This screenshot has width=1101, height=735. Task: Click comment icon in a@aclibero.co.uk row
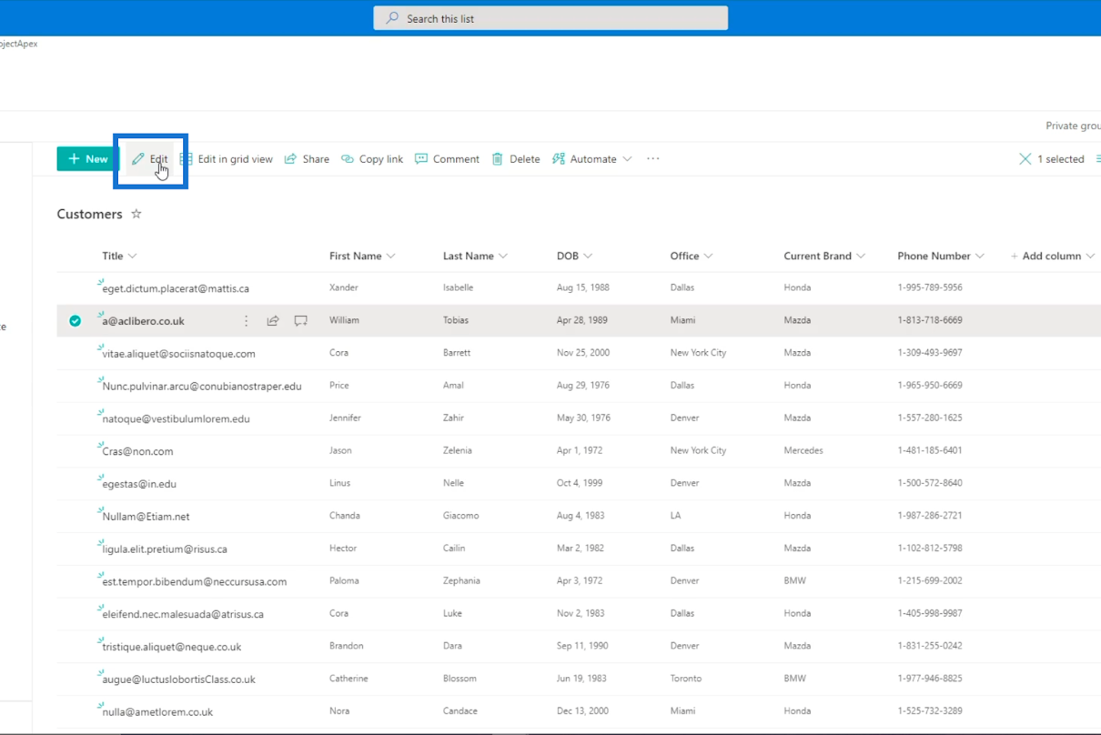click(300, 320)
